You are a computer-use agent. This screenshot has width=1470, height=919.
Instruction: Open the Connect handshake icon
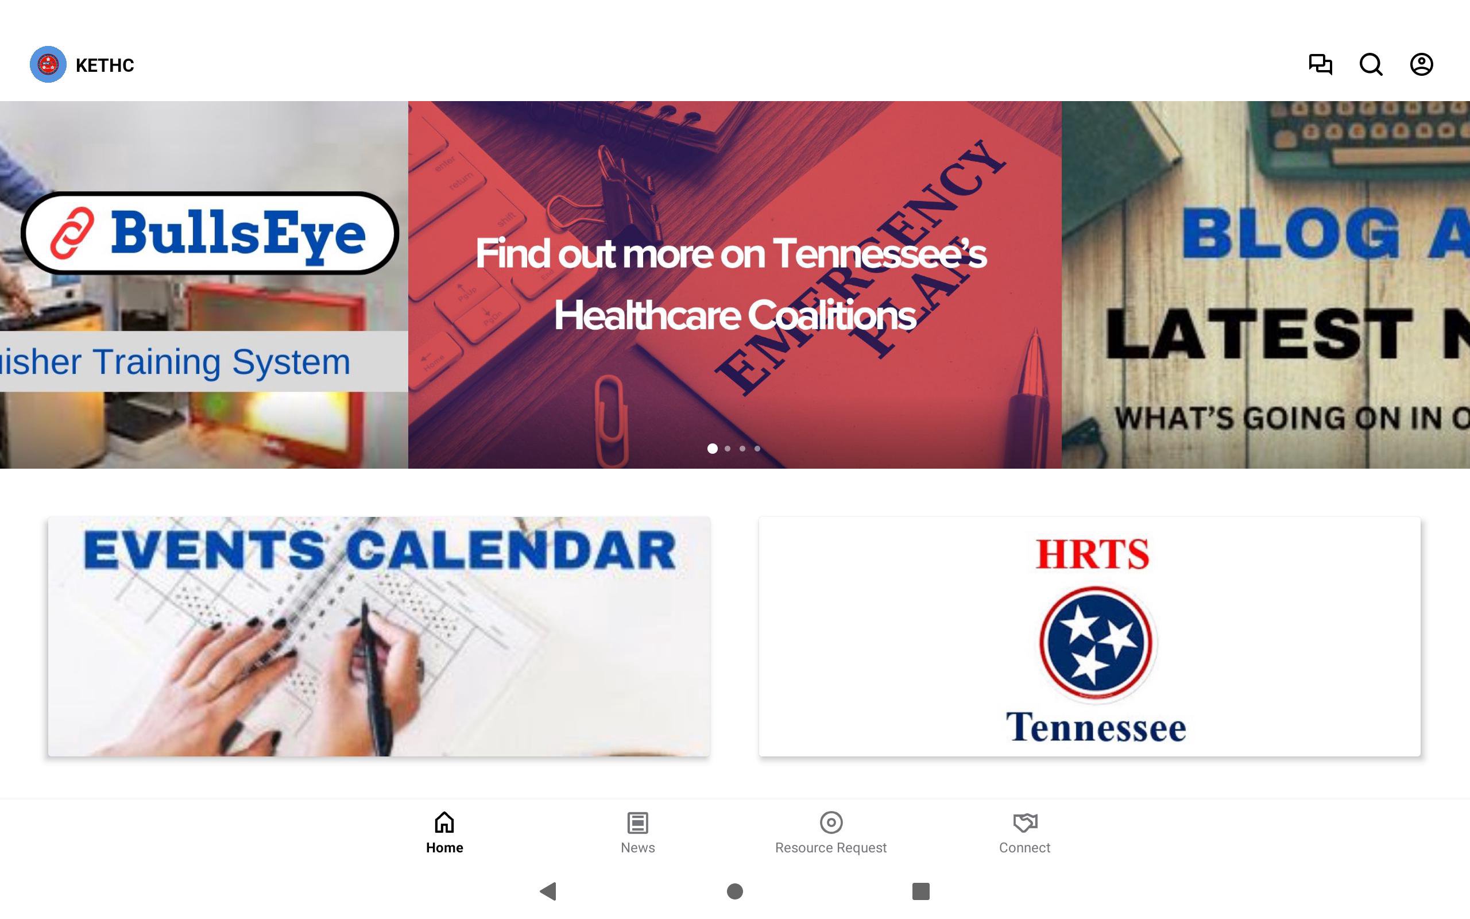(x=1025, y=823)
